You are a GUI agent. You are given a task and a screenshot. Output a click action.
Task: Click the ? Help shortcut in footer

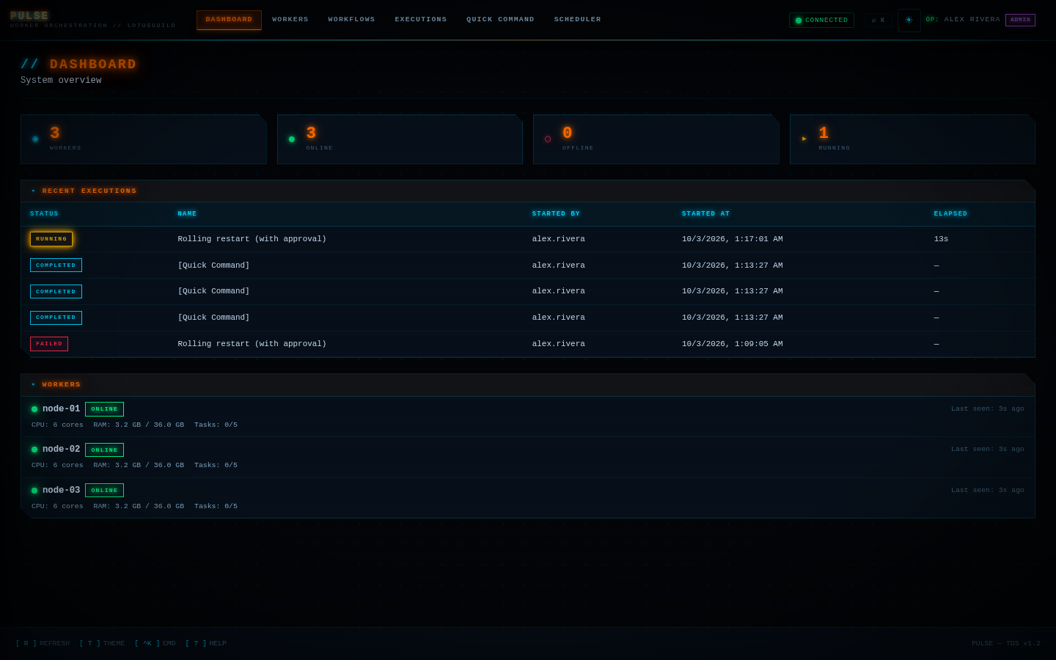pos(205,644)
